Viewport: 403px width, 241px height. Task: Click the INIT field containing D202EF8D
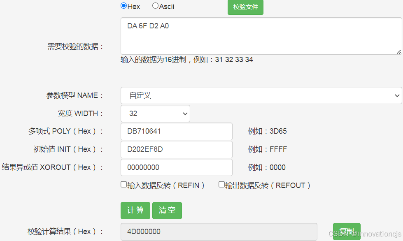[177, 149]
